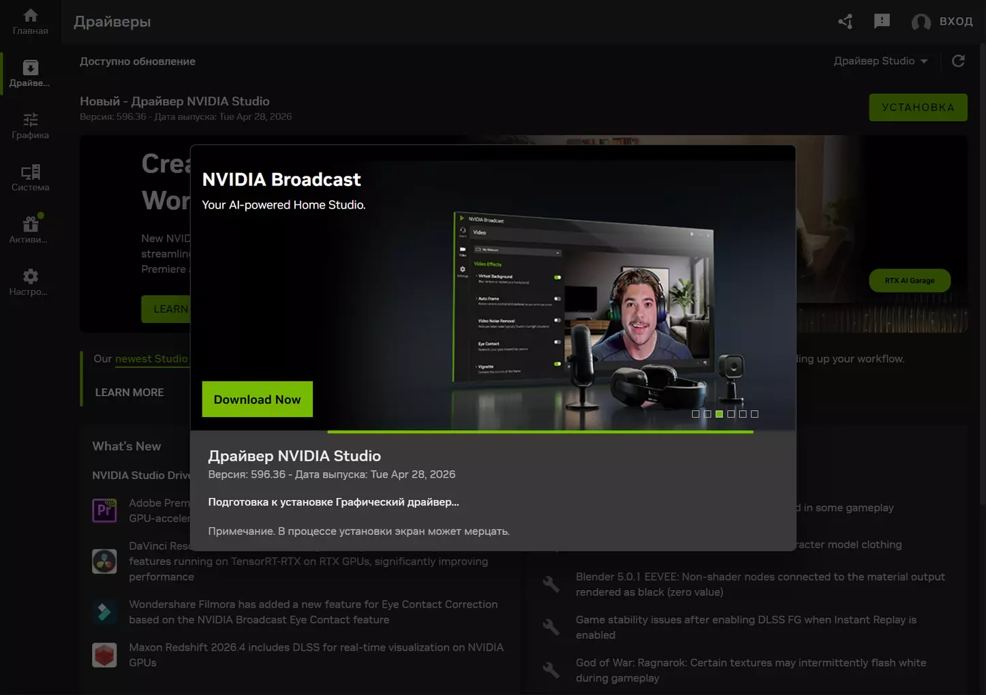Image resolution: width=986 pixels, height=695 pixels.
Task: Click the ВХОД sign-in label
Action: click(956, 22)
